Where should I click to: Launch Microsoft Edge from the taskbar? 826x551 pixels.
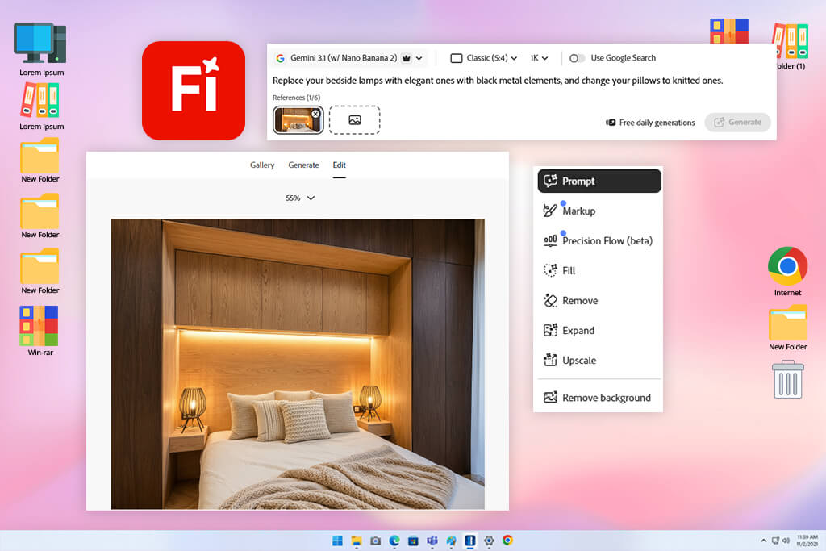394,541
